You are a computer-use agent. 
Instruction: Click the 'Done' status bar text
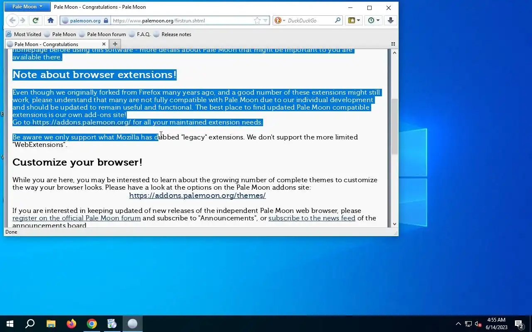(x=11, y=232)
